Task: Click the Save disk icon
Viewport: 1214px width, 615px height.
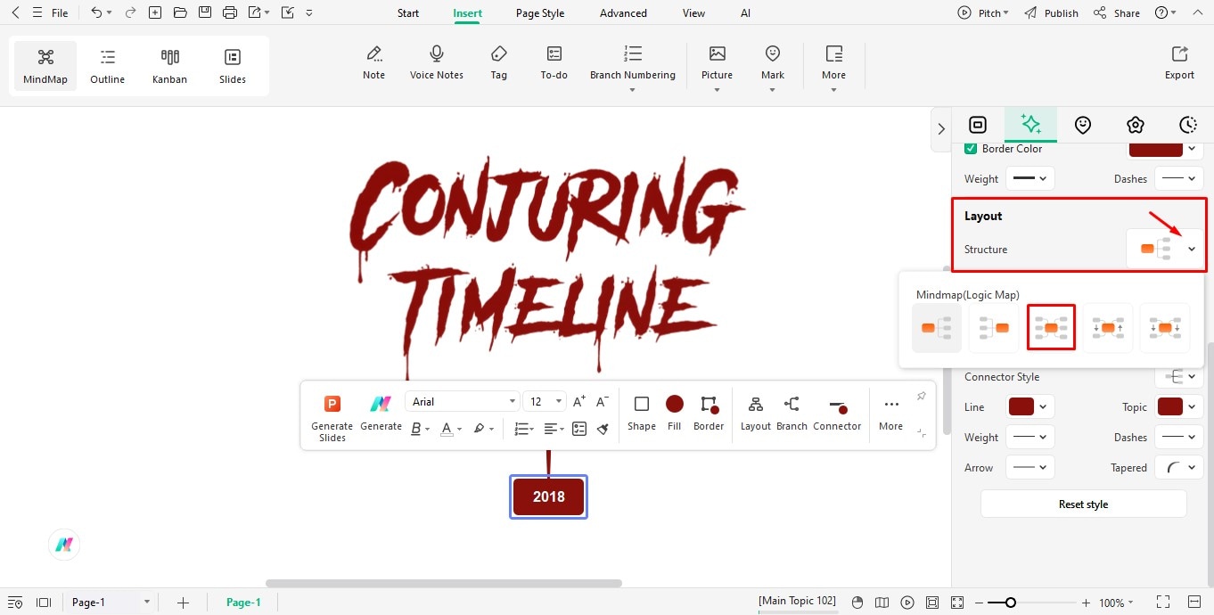Action: [205, 12]
